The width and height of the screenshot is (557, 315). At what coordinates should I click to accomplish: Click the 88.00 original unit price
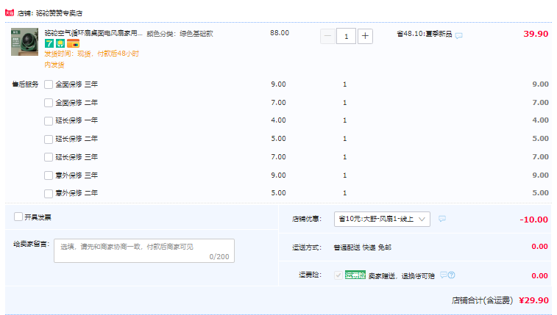pyautogui.click(x=280, y=33)
